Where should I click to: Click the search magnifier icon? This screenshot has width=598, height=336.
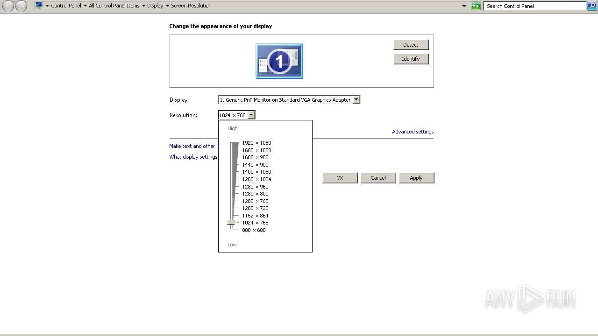[x=592, y=6]
